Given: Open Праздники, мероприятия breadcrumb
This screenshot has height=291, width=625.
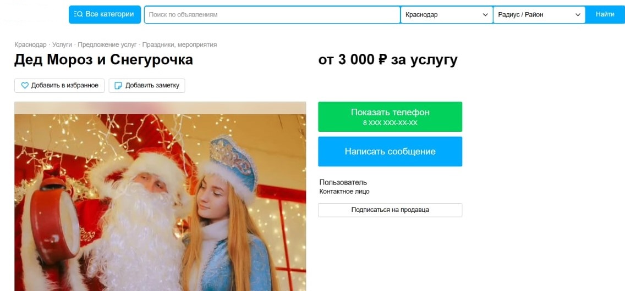Looking at the screenshot, I should tap(179, 45).
